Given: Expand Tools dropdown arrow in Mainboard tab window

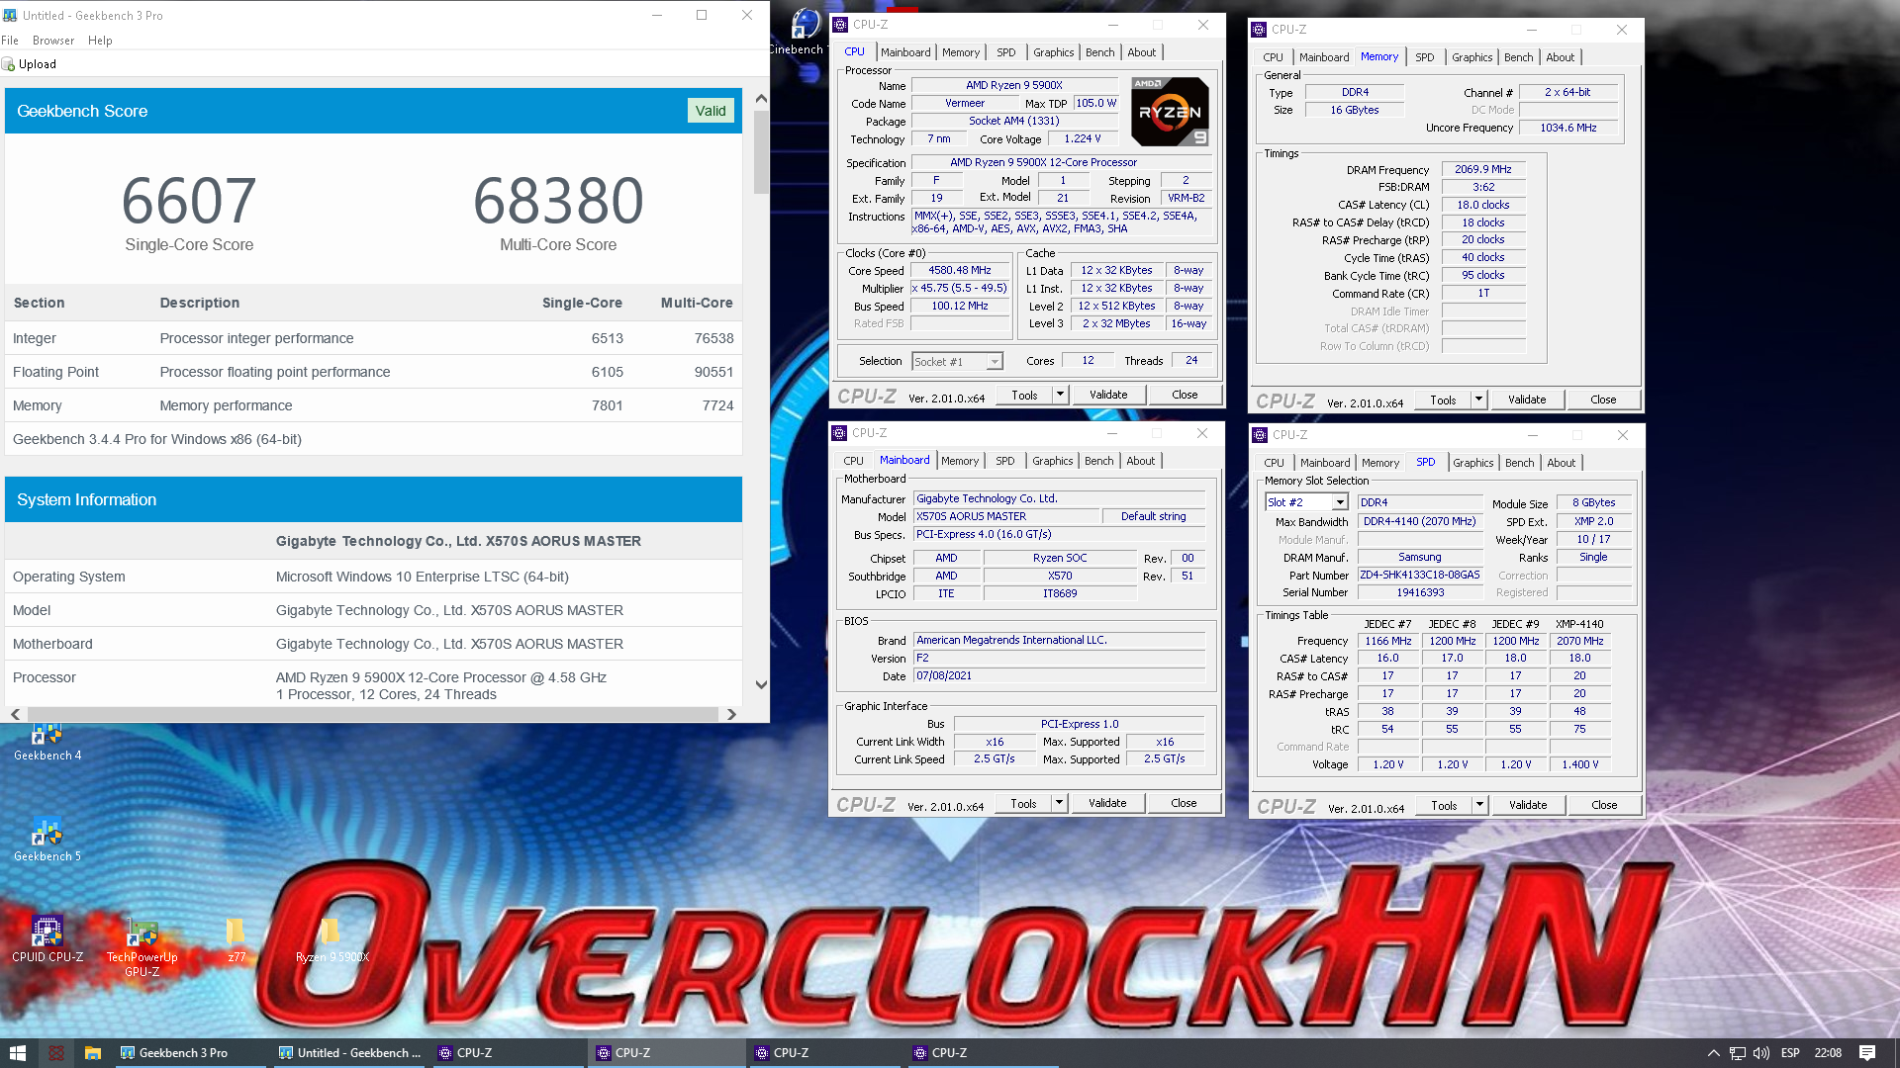Looking at the screenshot, I should point(1059,803).
